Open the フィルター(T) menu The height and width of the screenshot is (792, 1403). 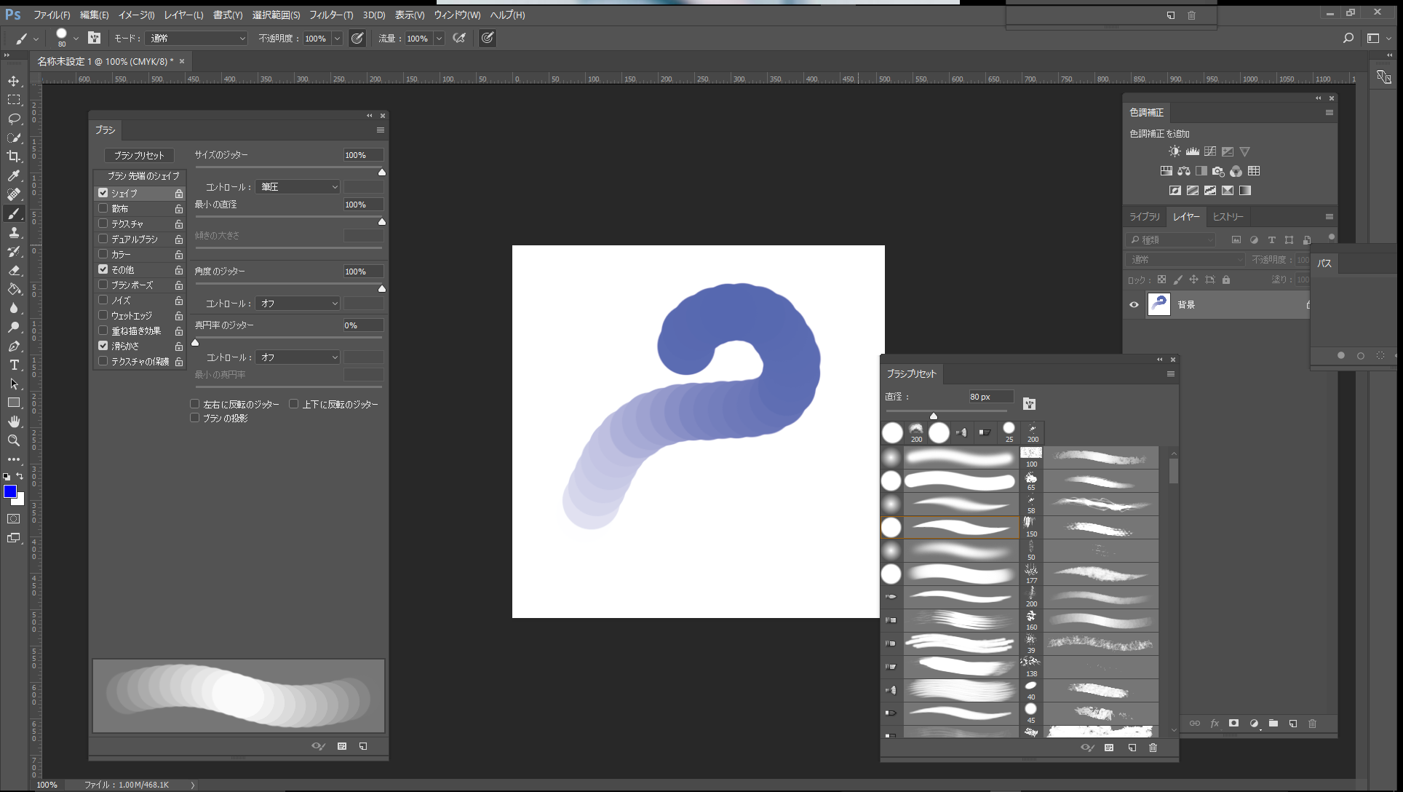[x=331, y=15]
